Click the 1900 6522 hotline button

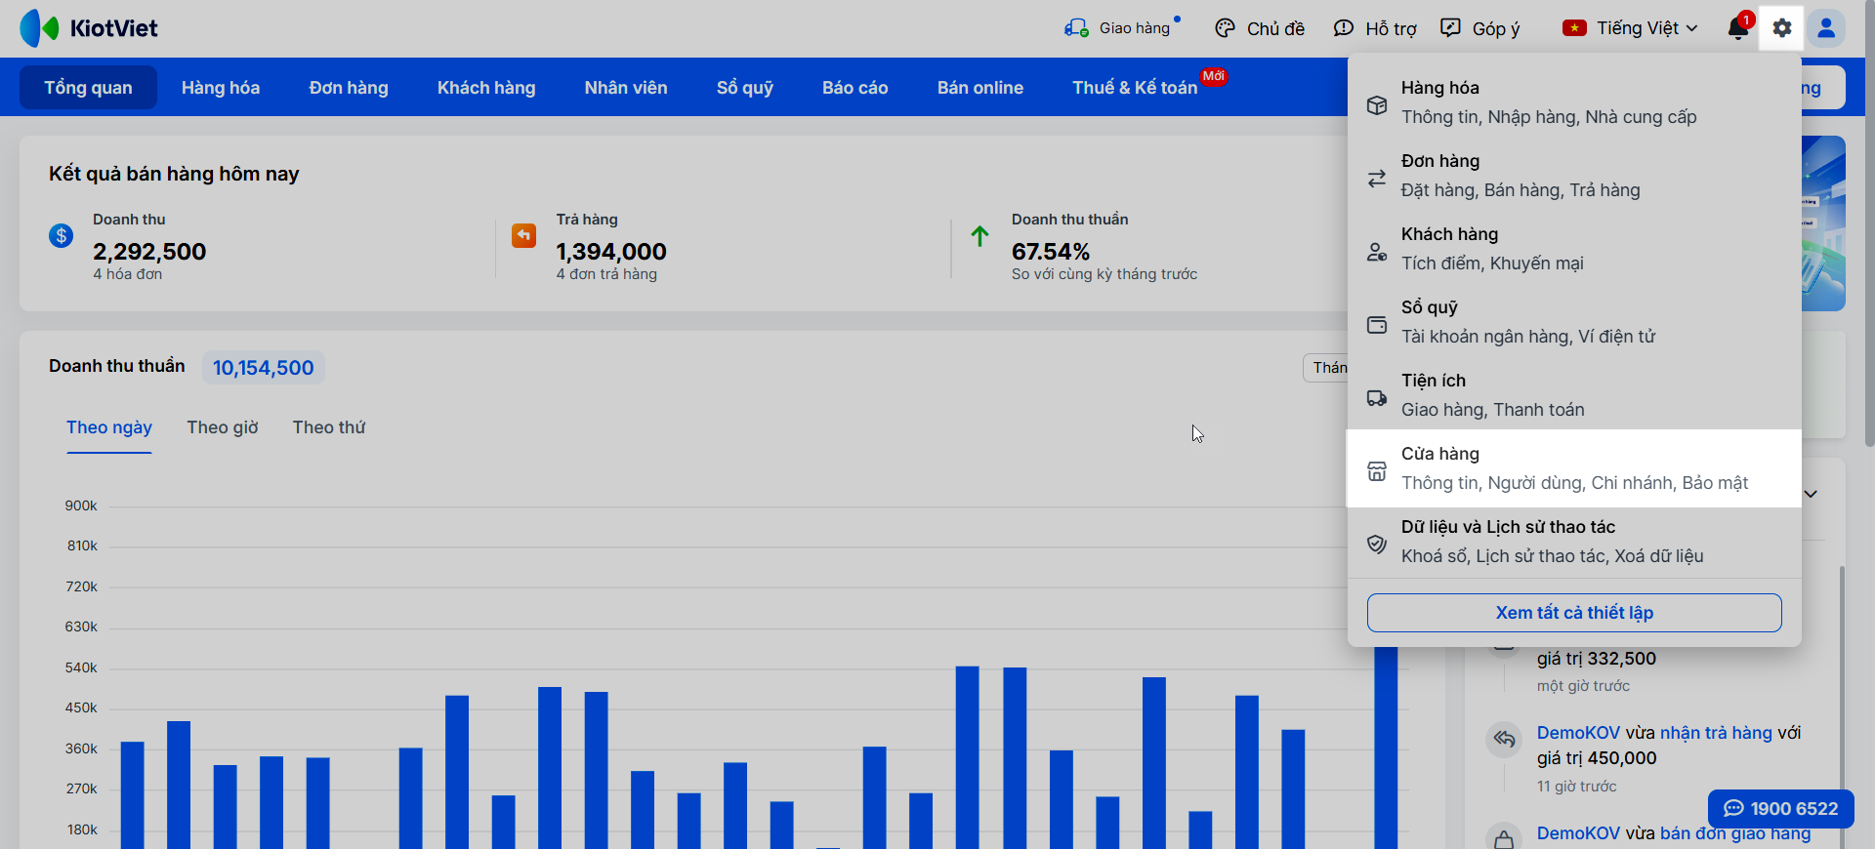(x=1781, y=809)
